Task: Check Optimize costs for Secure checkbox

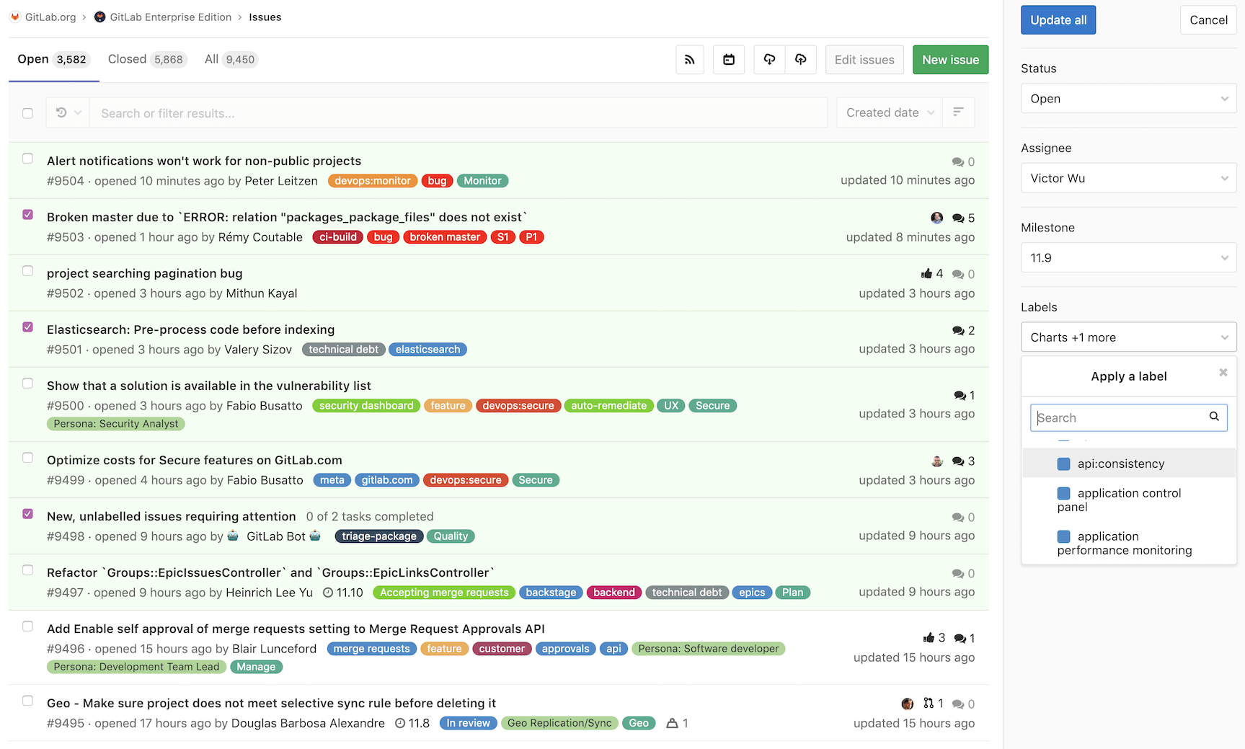Action: pos(27,458)
